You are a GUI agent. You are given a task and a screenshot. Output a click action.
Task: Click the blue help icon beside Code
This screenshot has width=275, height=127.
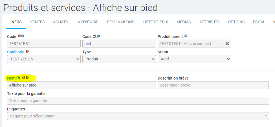click(23, 36)
